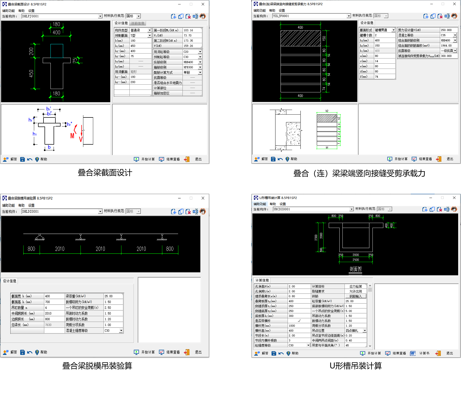Click rename component icon in 叠合(连)梁 shear window
Screen dimensions: 461x393
pyautogui.click(x=447, y=16)
